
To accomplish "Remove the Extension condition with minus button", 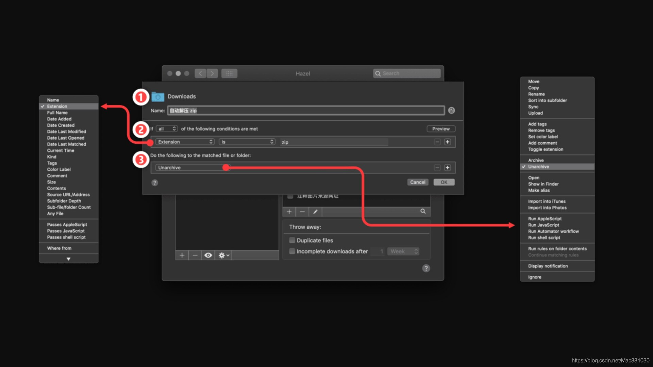I will (x=437, y=142).
